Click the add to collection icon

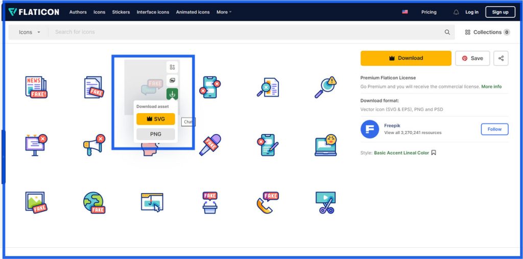tap(172, 67)
